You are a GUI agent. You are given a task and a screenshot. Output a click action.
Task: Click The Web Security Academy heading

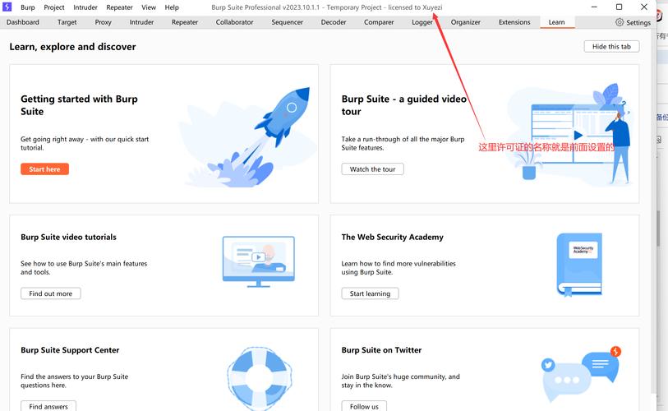(393, 237)
